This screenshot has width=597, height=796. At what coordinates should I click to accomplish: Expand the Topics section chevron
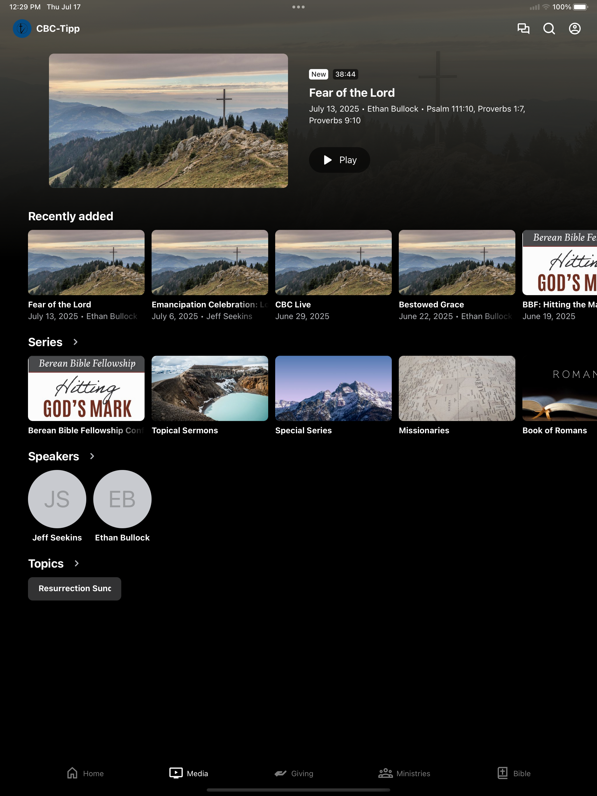click(76, 563)
